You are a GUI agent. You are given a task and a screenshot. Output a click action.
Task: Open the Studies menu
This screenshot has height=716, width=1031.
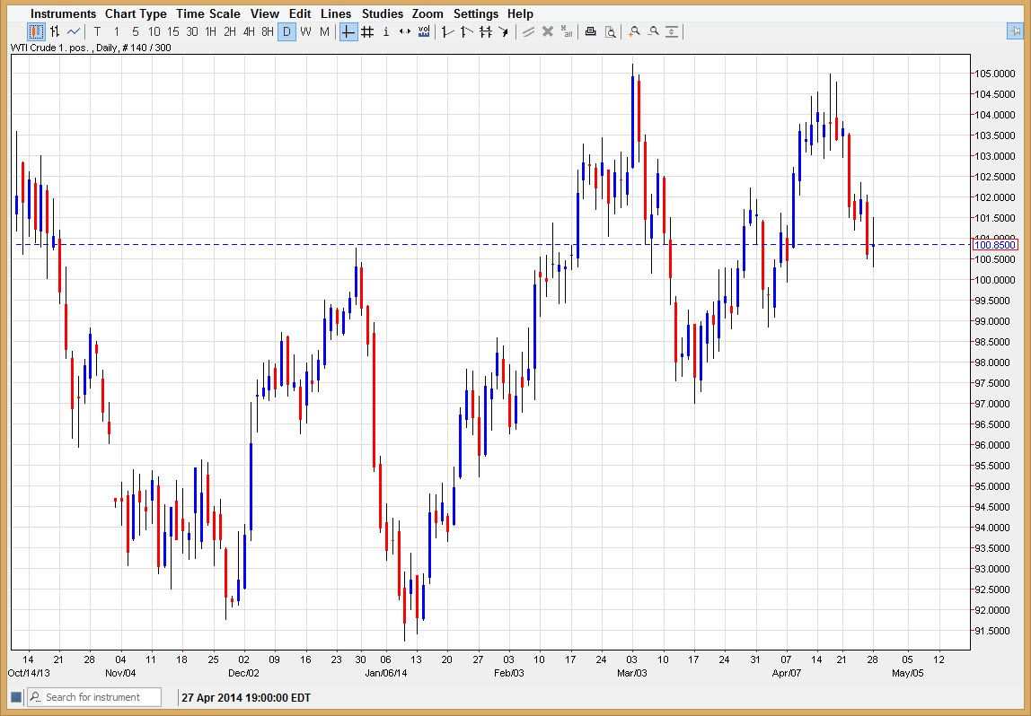pos(383,13)
